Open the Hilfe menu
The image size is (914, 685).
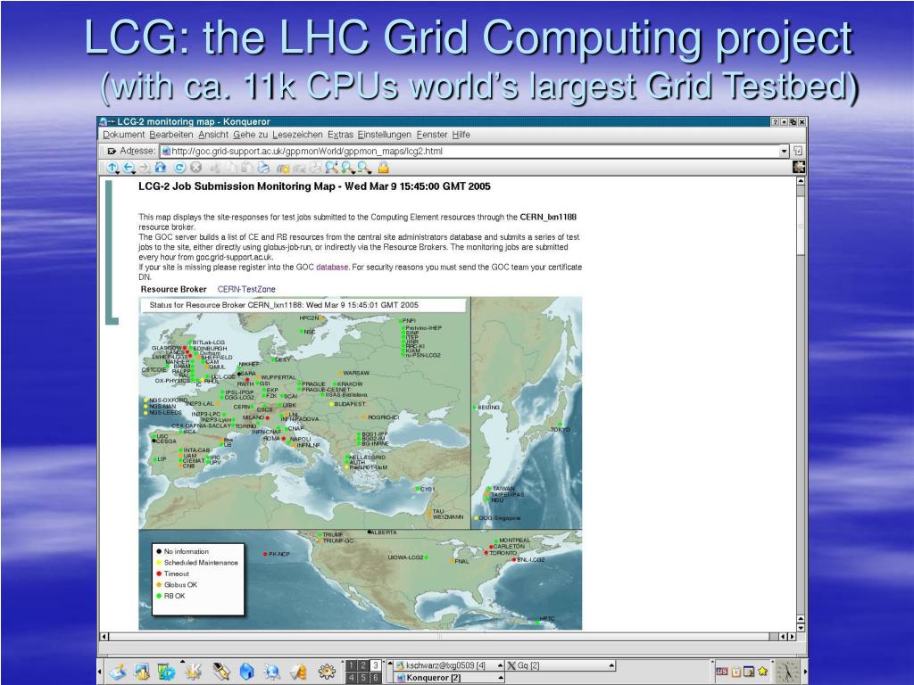[x=461, y=135]
